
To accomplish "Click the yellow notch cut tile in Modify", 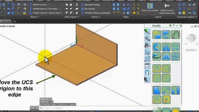I will pyautogui.click(x=157, y=100).
